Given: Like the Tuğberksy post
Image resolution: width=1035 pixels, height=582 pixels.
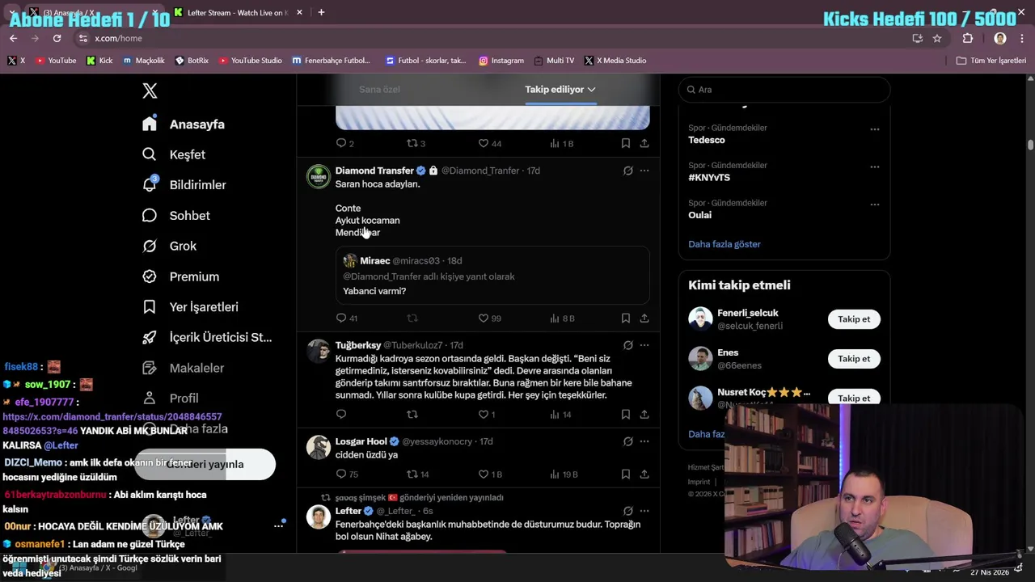Looking at the screenshot, I should (x=487, y=414).
